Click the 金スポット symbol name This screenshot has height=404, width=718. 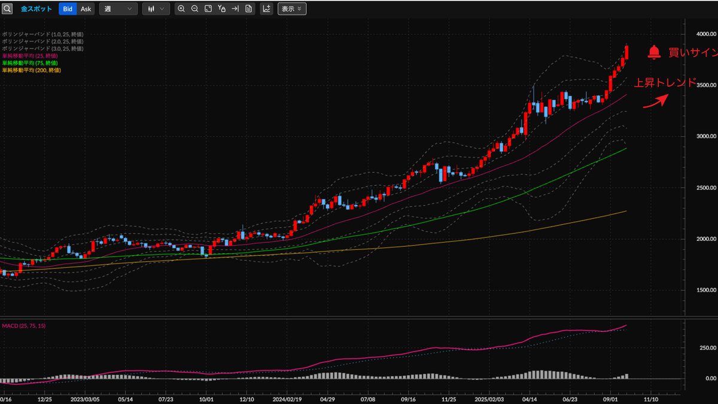(x=36, y=9)
